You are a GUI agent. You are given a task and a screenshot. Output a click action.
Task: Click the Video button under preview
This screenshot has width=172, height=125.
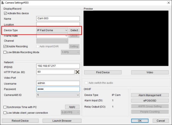(x=150, y=72)
